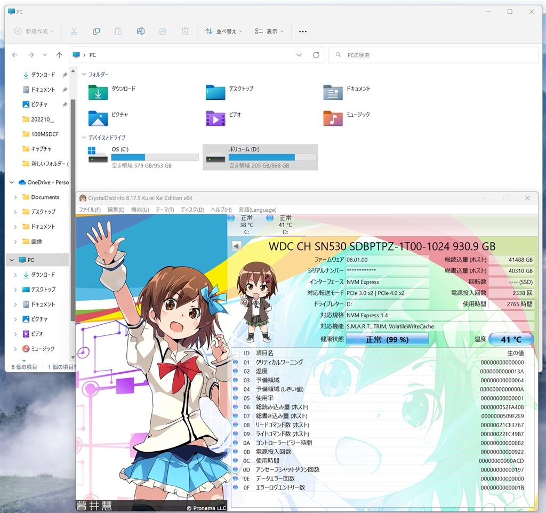
Task: Select ビデオ under PC in sidebar
Action: (x=33, y=334)
